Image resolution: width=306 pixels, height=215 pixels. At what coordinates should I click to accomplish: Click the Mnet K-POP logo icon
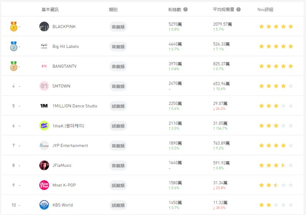point(44,185)
